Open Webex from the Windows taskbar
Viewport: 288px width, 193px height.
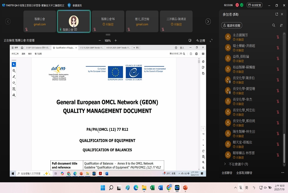click(x=177, y=188)
